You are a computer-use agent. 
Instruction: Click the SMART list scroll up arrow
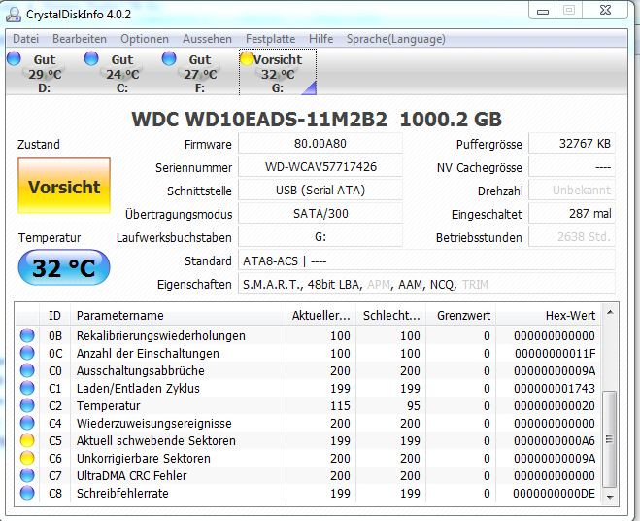pyautogui.click(x=610, y=313)
